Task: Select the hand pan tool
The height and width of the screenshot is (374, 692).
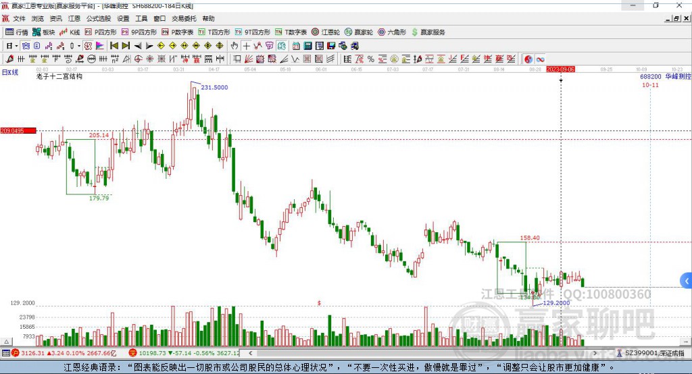Action: pyautogui.click(x=234, y=46)
